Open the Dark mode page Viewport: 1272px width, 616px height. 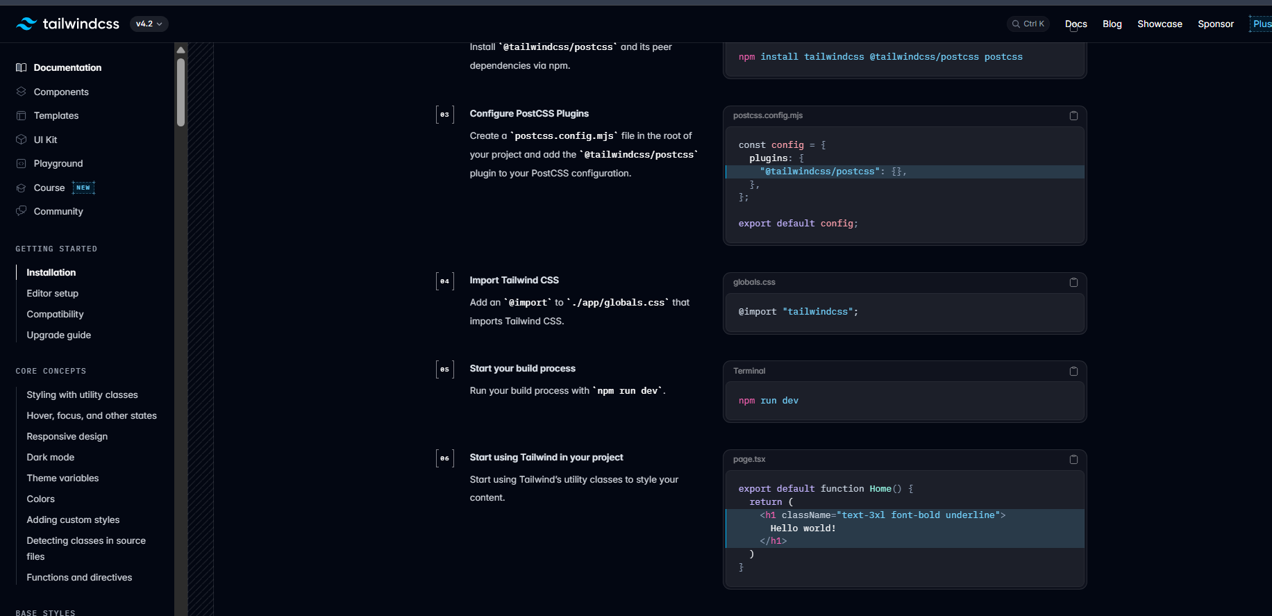click(51, 457)
